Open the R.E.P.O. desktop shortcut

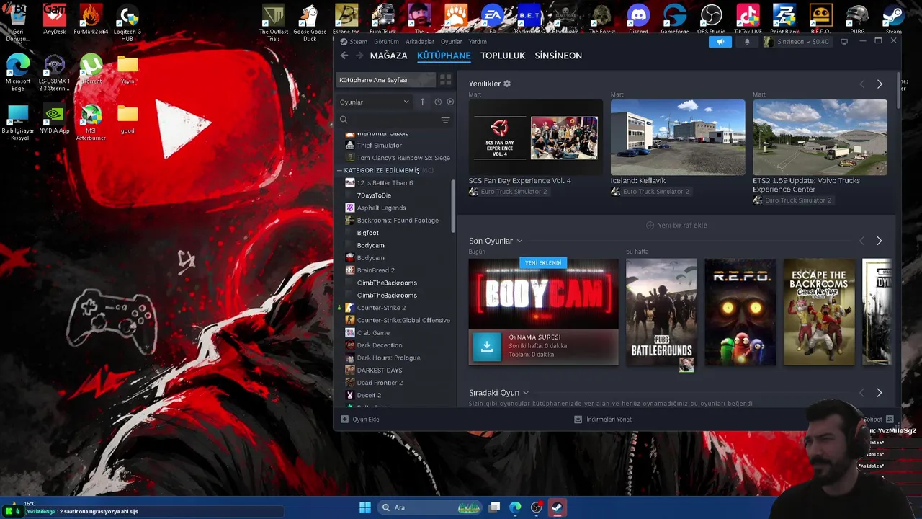point(820,19)
